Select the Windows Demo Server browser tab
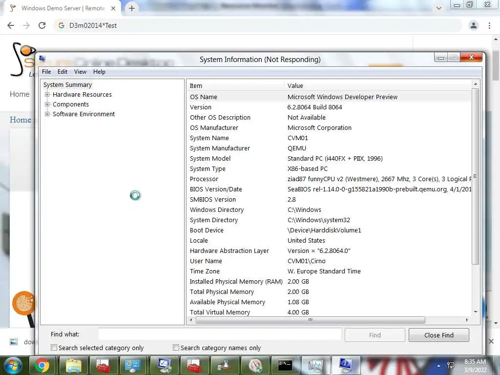500x375 pixels. pos(63,8)
